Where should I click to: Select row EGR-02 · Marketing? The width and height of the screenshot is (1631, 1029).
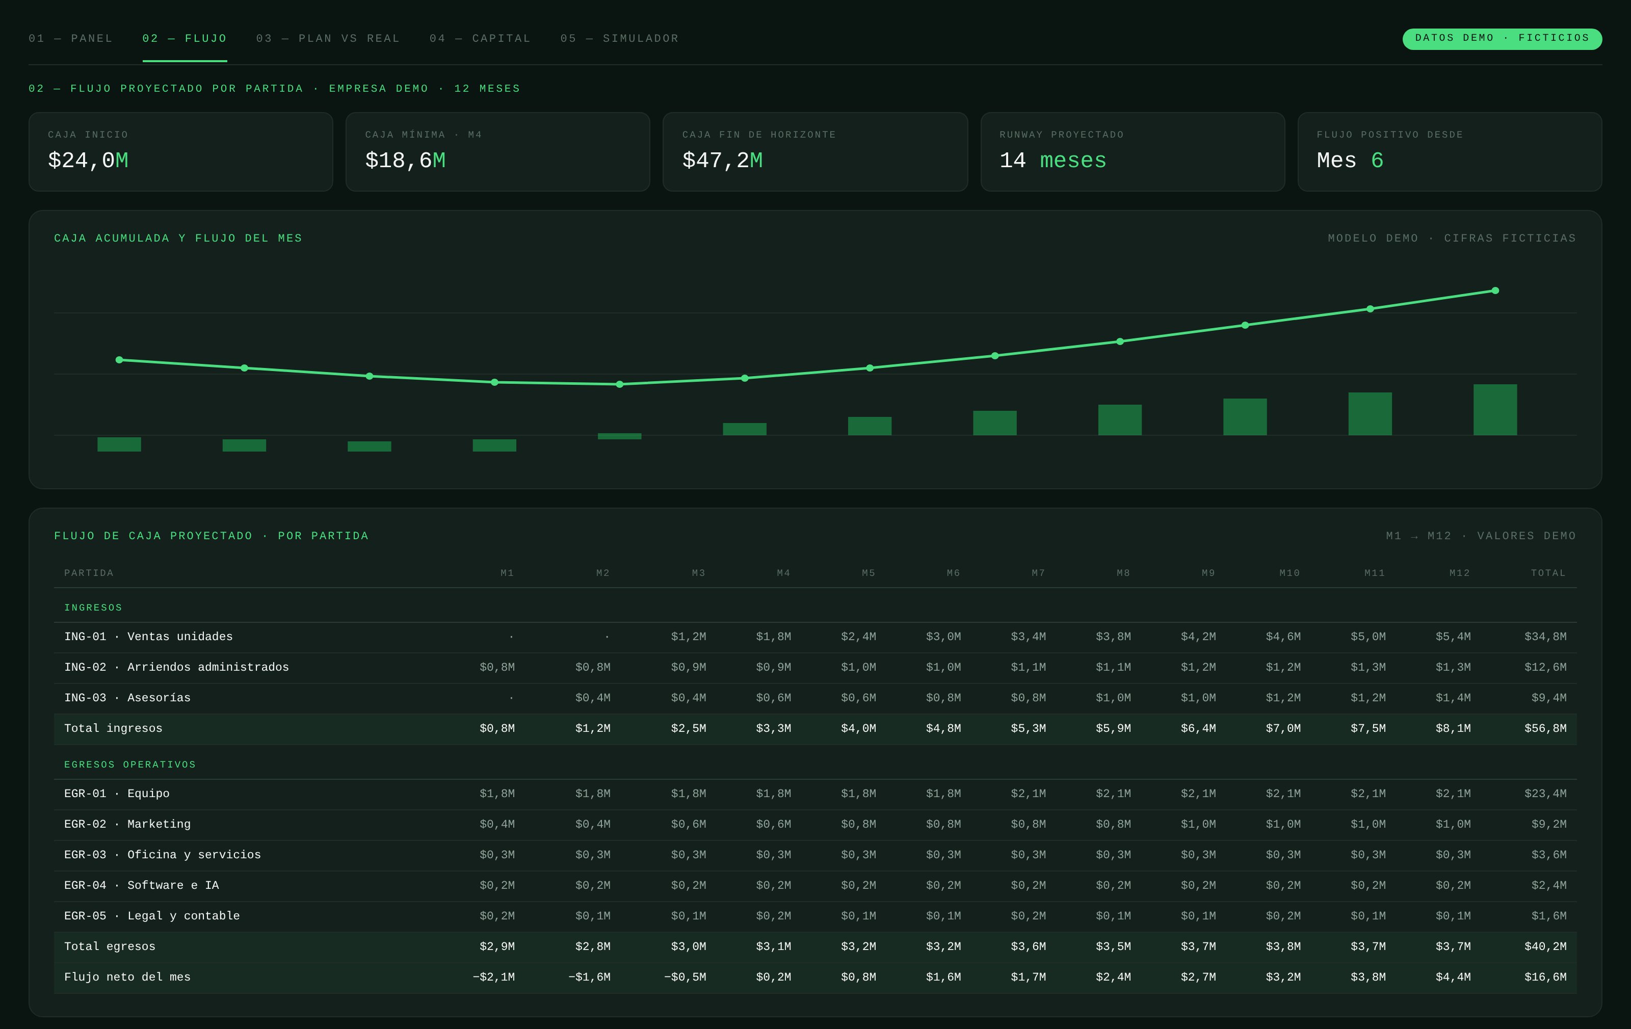tap(815, 825)
